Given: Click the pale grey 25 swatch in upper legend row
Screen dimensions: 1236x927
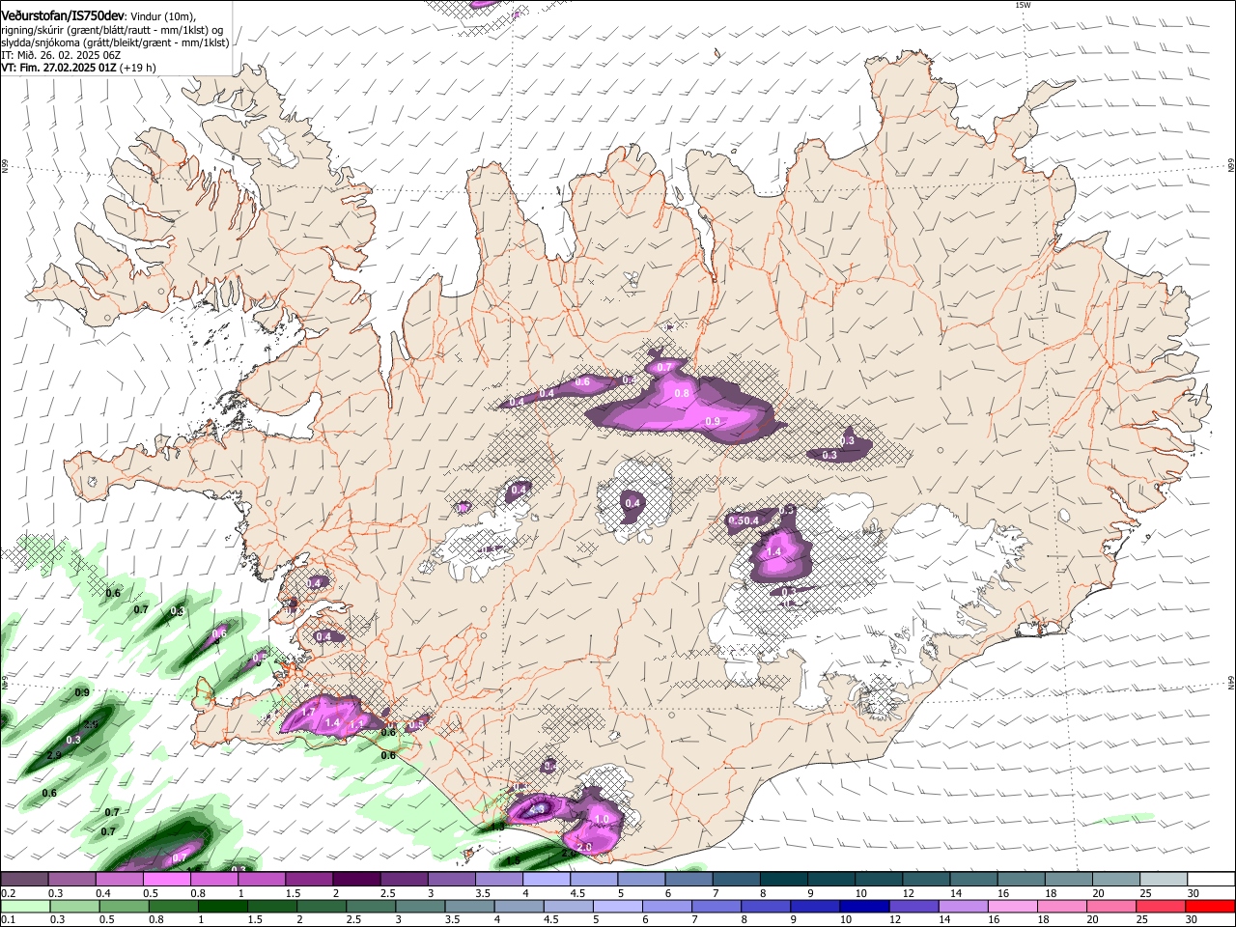Looking at the screenshot, I should pos(1165,879).
